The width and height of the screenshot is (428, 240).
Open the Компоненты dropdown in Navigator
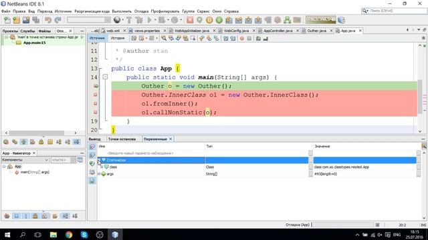[25, 160]
